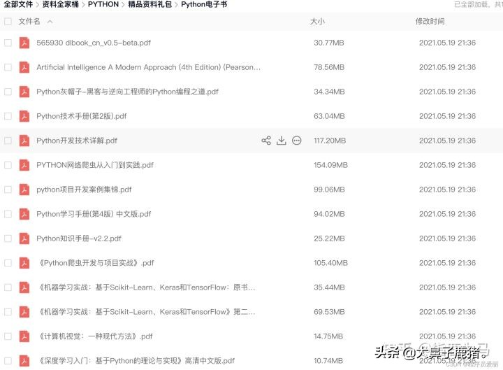Screen dimensions: 503x370
Task: Tick the checkbox for PYTHON网络爬虫从入门到实践.pdf
Action: [x=8, y=165]
